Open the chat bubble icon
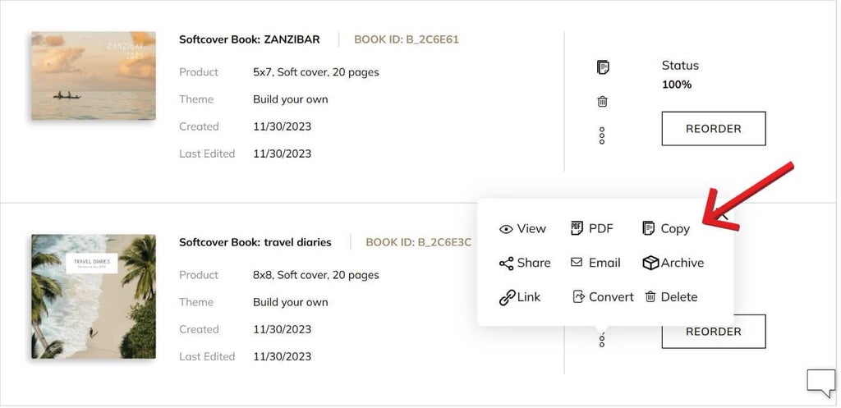The width and height of the screenshot is (841, 408). point(820,383)
